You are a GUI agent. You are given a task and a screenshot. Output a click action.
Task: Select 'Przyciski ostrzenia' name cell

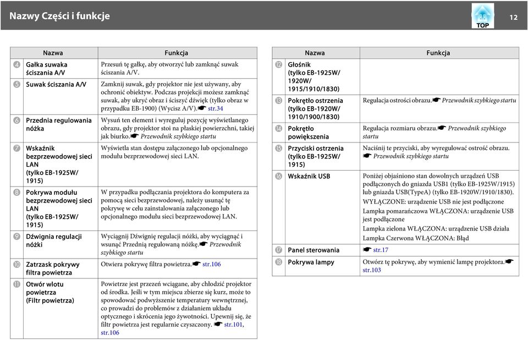322,156
